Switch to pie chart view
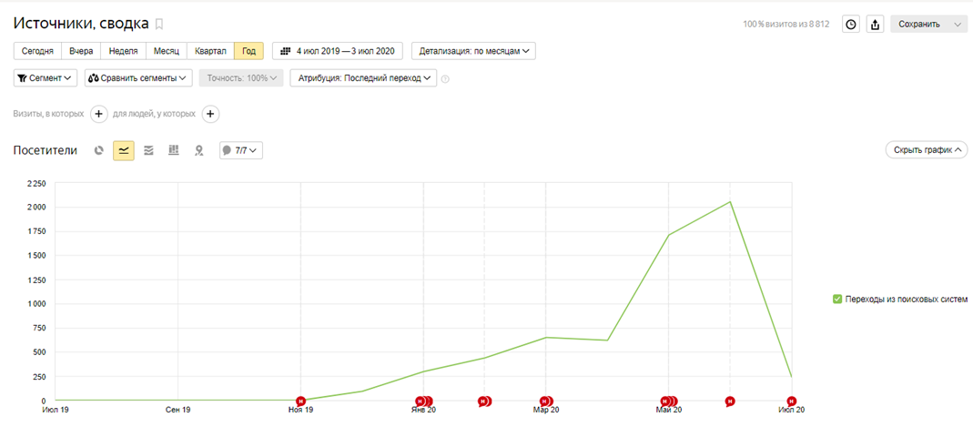 tap(98, 150)
